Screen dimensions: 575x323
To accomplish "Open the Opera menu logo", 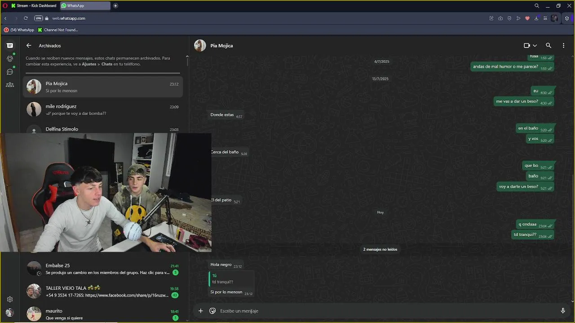I will (x=5, y=6).
